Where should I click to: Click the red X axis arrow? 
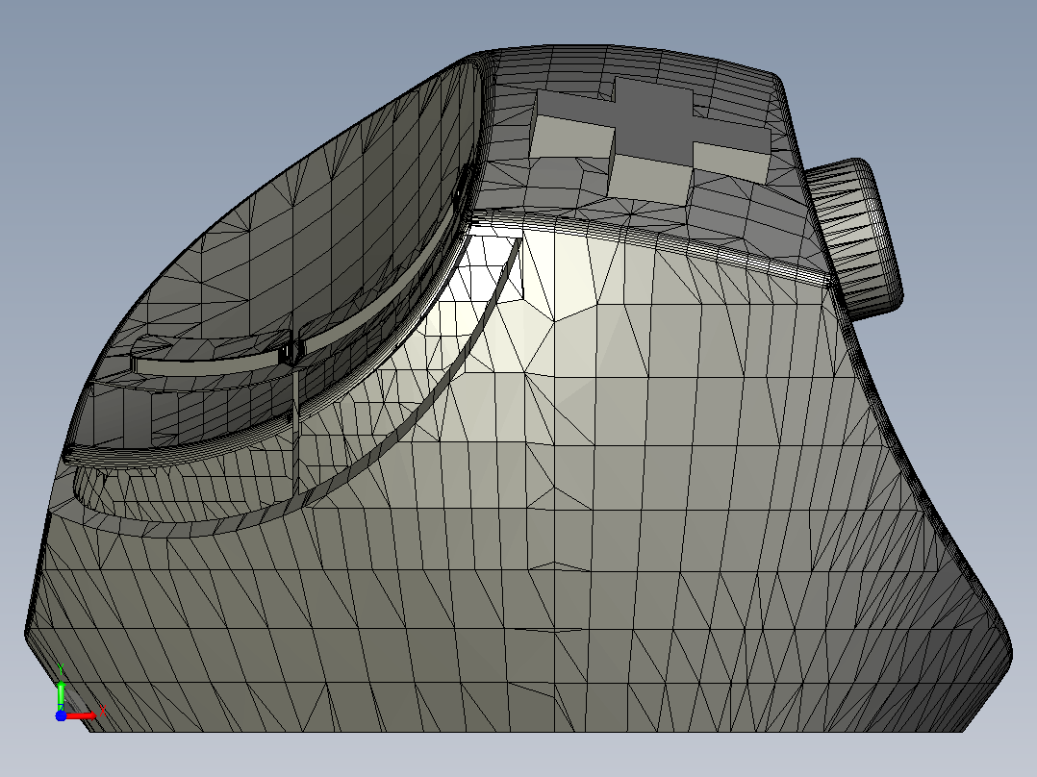click(81, 715)
